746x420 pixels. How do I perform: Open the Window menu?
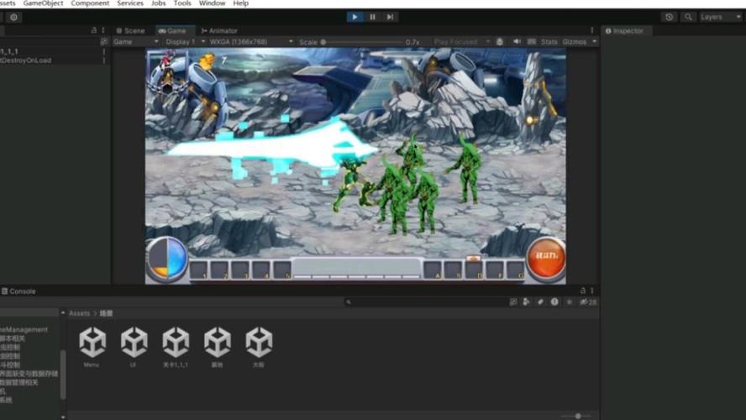[x=212, y=3]
